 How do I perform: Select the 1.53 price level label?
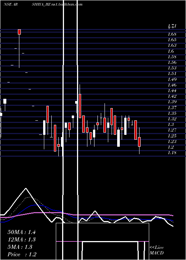(x=172, y=68)
